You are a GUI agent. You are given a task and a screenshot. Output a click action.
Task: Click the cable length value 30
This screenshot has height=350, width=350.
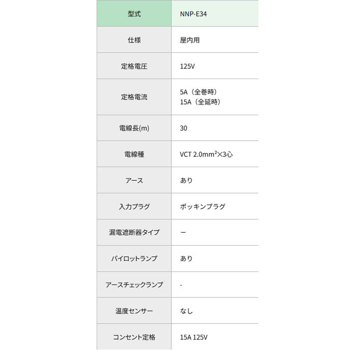pos(184,128)
